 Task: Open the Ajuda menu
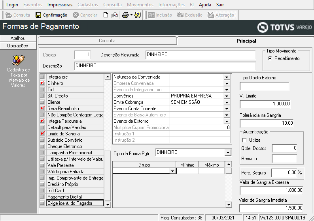205,5
